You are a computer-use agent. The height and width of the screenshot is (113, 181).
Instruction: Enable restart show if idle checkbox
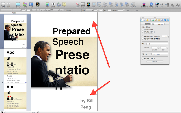tap(143, 36)
